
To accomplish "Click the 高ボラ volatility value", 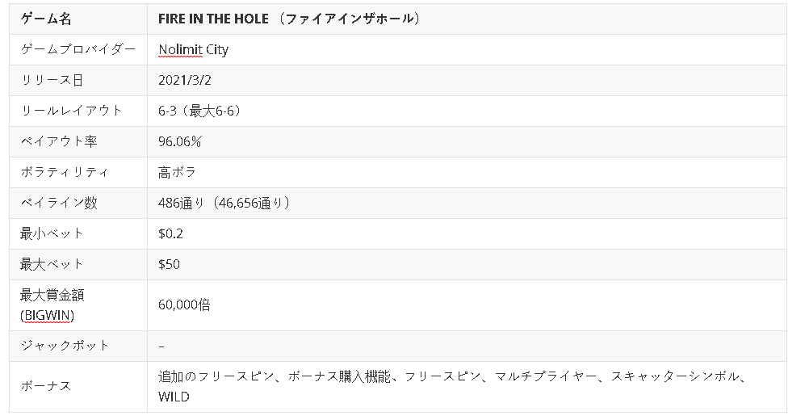I will pyautogui.click(x=177, y=172).
